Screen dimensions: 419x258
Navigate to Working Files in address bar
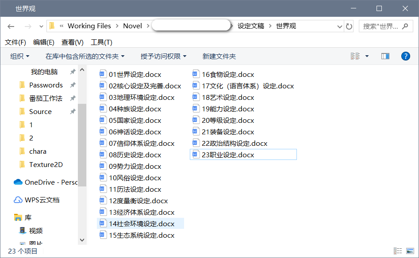click(89, 26)
